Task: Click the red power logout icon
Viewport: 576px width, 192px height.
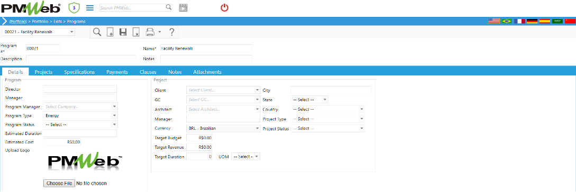Action: [224, 8]
